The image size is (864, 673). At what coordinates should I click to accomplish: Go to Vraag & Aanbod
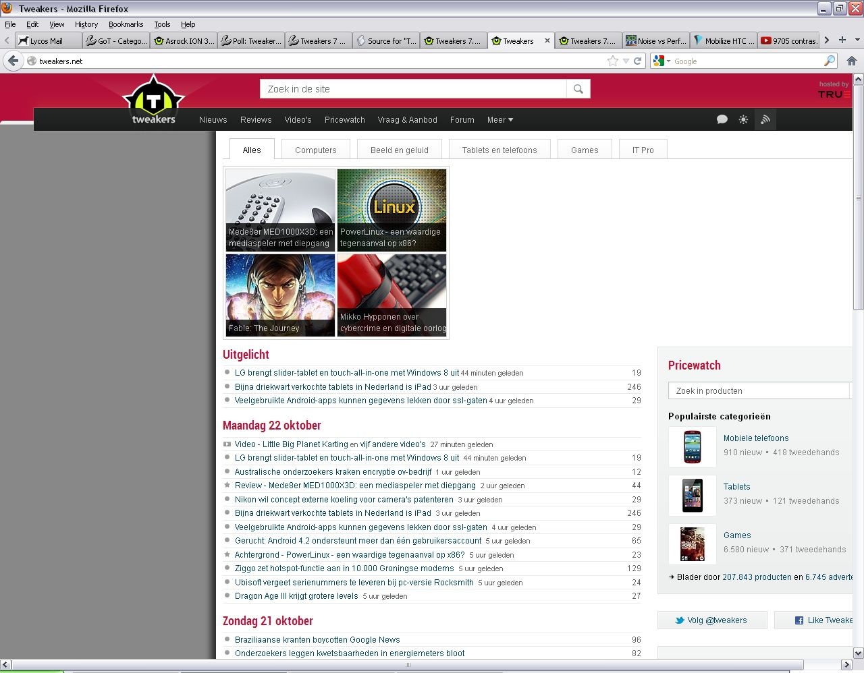tap(407, 119)
